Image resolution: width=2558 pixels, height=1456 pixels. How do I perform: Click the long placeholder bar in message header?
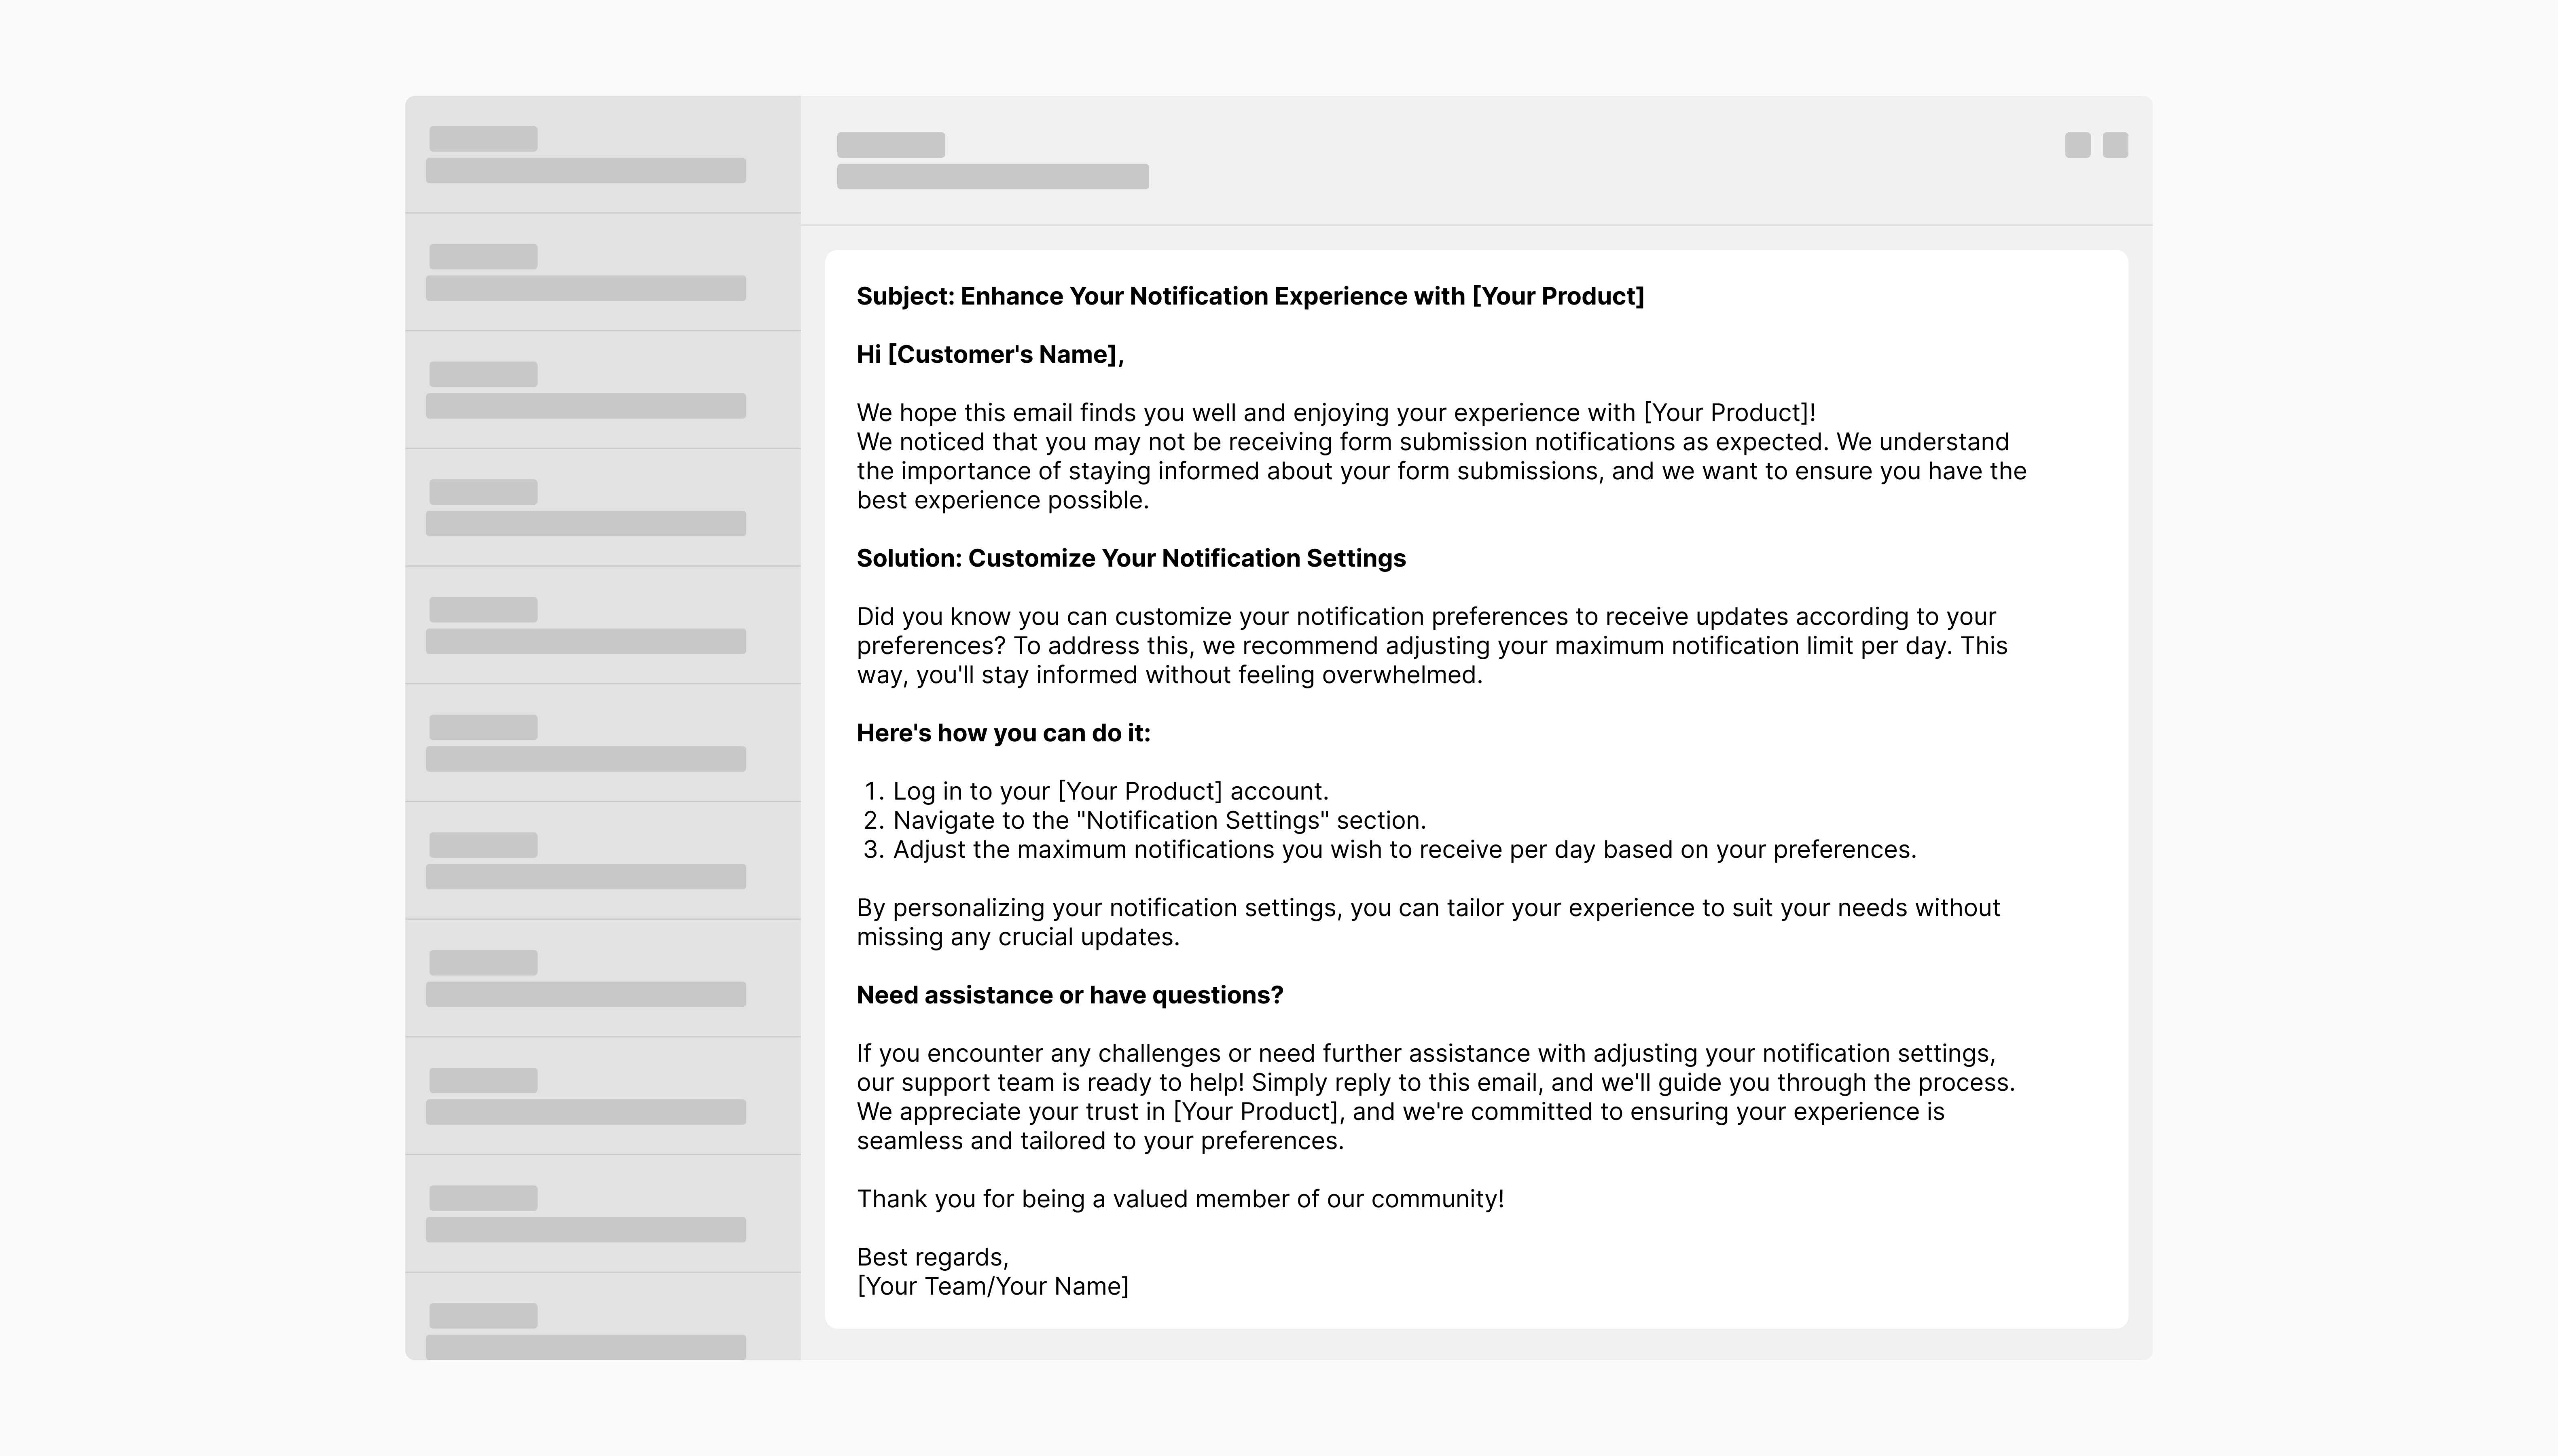(992, 177)
